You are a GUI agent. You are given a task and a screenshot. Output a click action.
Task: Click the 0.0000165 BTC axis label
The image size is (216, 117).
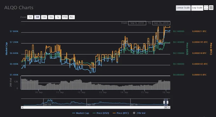pos(200,64)
